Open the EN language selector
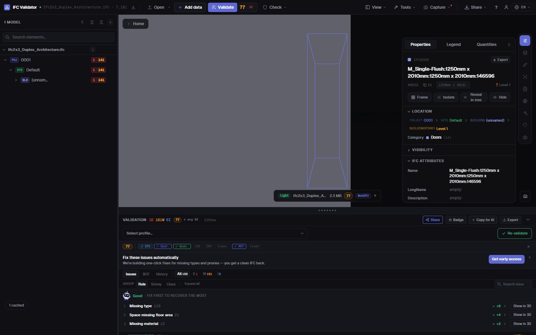536x335 pixels. (x=522, y=7)
